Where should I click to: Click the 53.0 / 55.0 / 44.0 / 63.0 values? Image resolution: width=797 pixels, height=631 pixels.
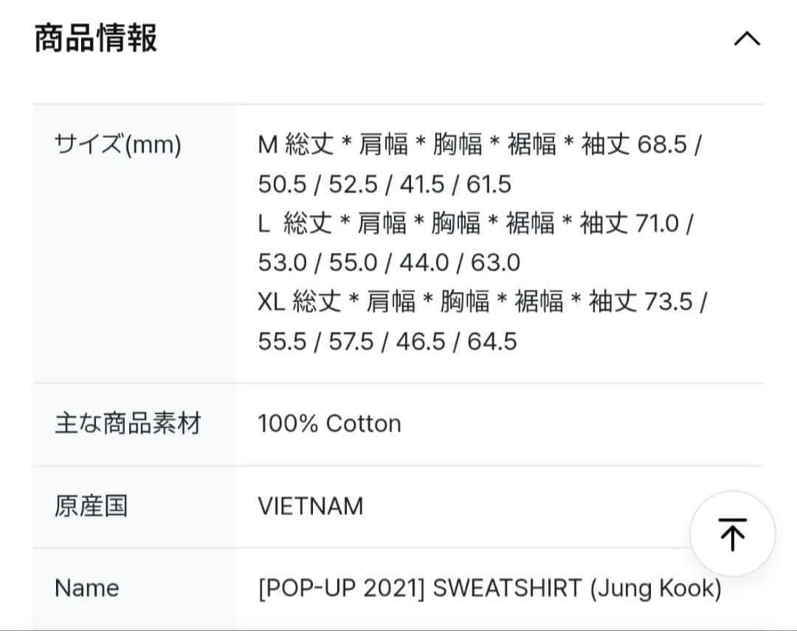(x=389, y=263)
